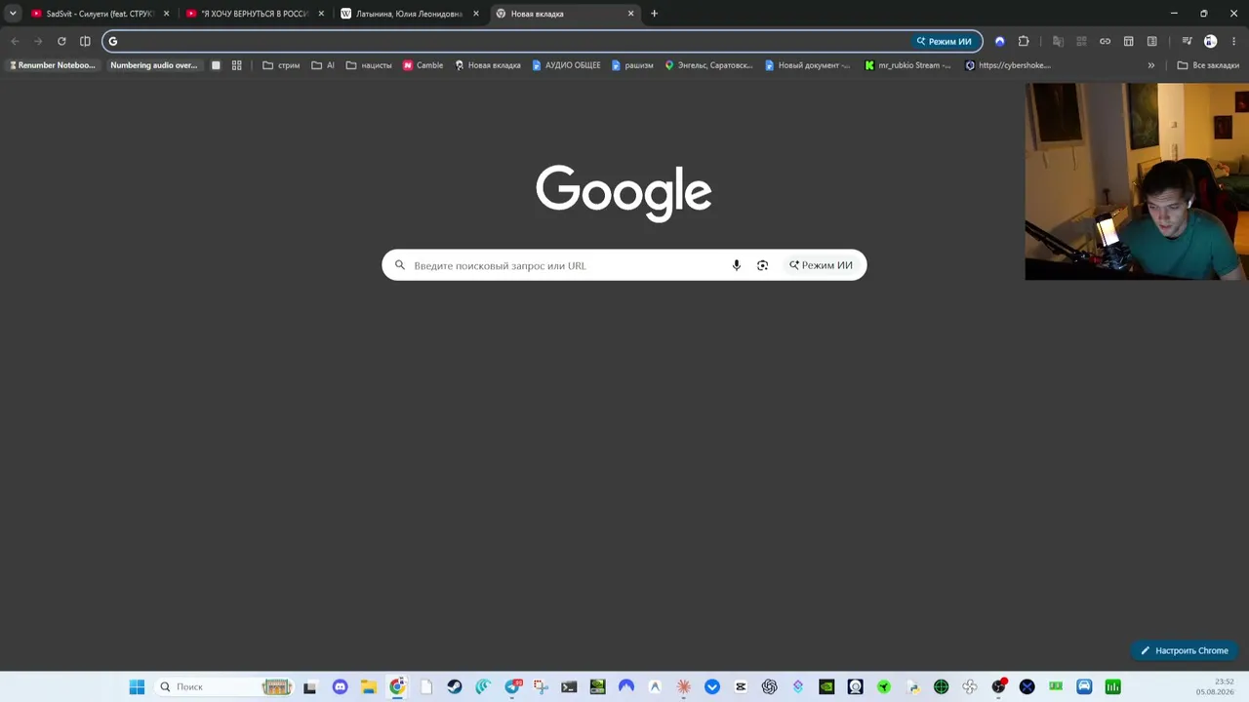Screen dimensions: 1249x702
Task: Open the 'АУДИО ОБЩЕЕ' bookmark
Action: pyautogui.click(x=566, y=65)
